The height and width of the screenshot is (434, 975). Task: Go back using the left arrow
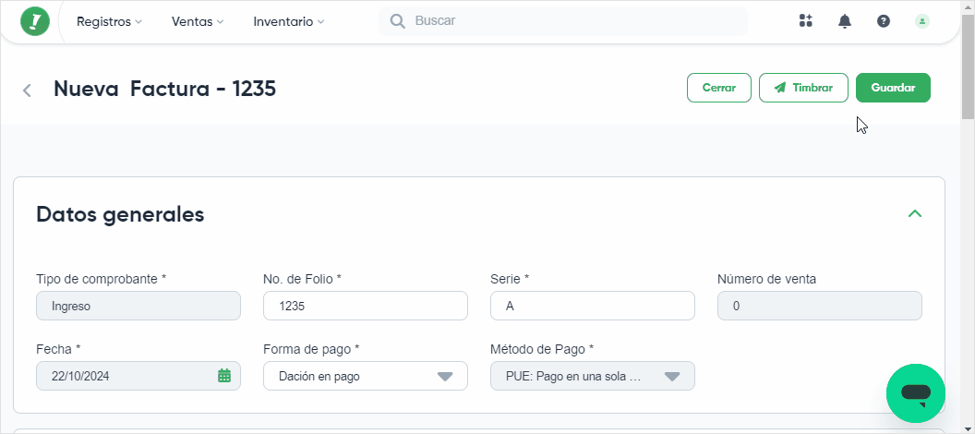27,90
